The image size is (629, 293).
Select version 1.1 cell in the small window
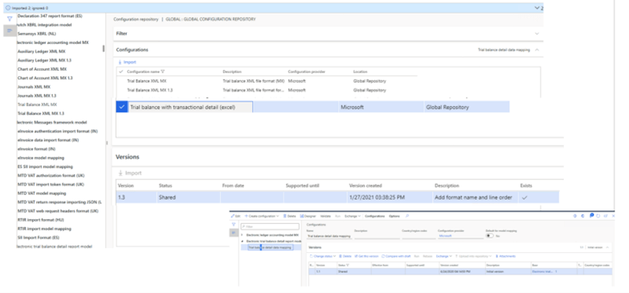(x=326, y=271)
